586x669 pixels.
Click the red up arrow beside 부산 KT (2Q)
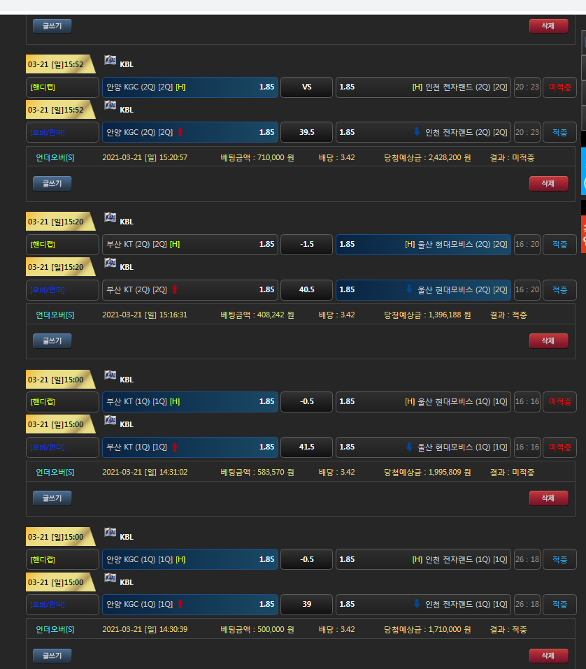175,289
